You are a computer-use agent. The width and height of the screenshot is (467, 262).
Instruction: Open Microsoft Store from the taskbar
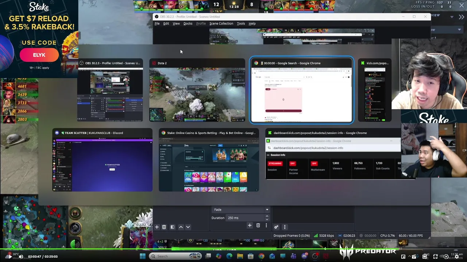tap(251, 256)
